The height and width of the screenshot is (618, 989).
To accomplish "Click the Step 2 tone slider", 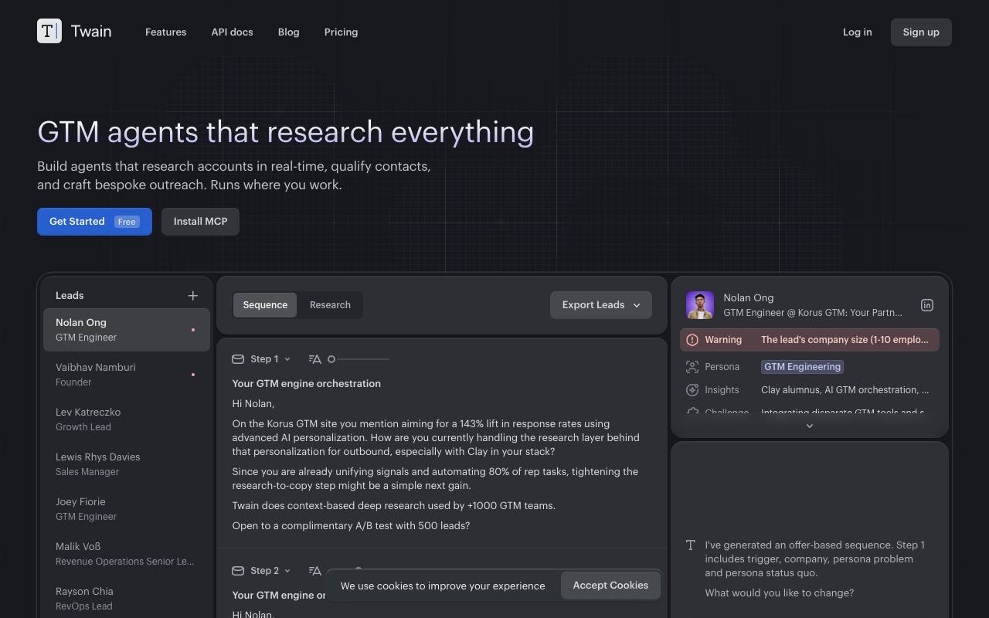I will pos(359,570).
